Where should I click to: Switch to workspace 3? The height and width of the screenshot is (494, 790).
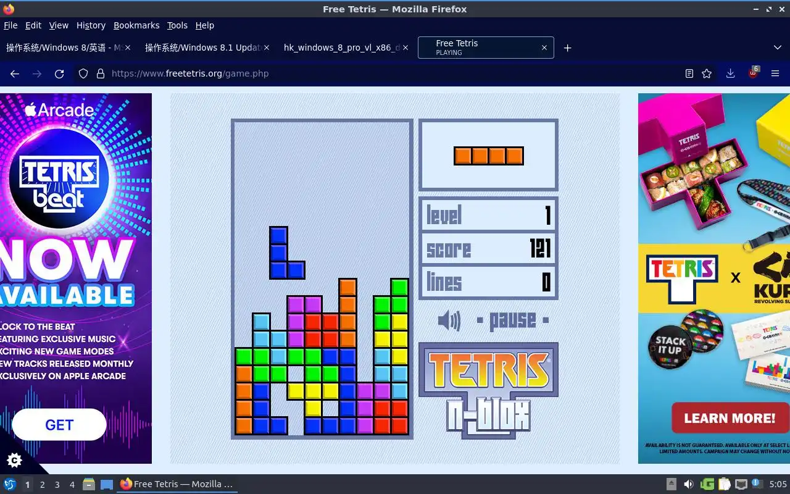coord(57,485)
